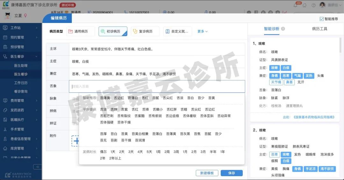Click the help icon beside 智能诊断
This screenshot has width=344, height=180.
(283, 29)
